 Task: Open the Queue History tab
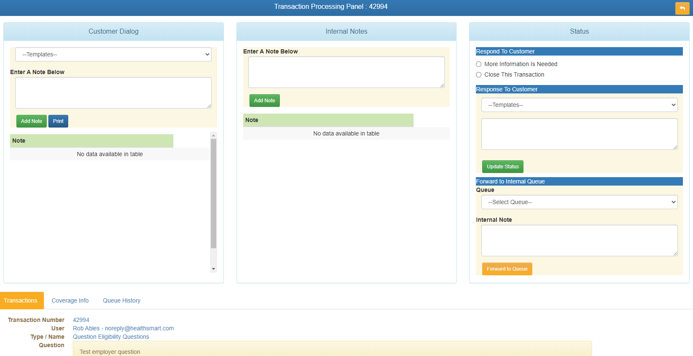coord(122,300)
